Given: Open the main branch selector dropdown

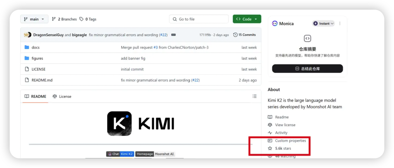Looking at the screenshot, I should (x=34, y=19).
